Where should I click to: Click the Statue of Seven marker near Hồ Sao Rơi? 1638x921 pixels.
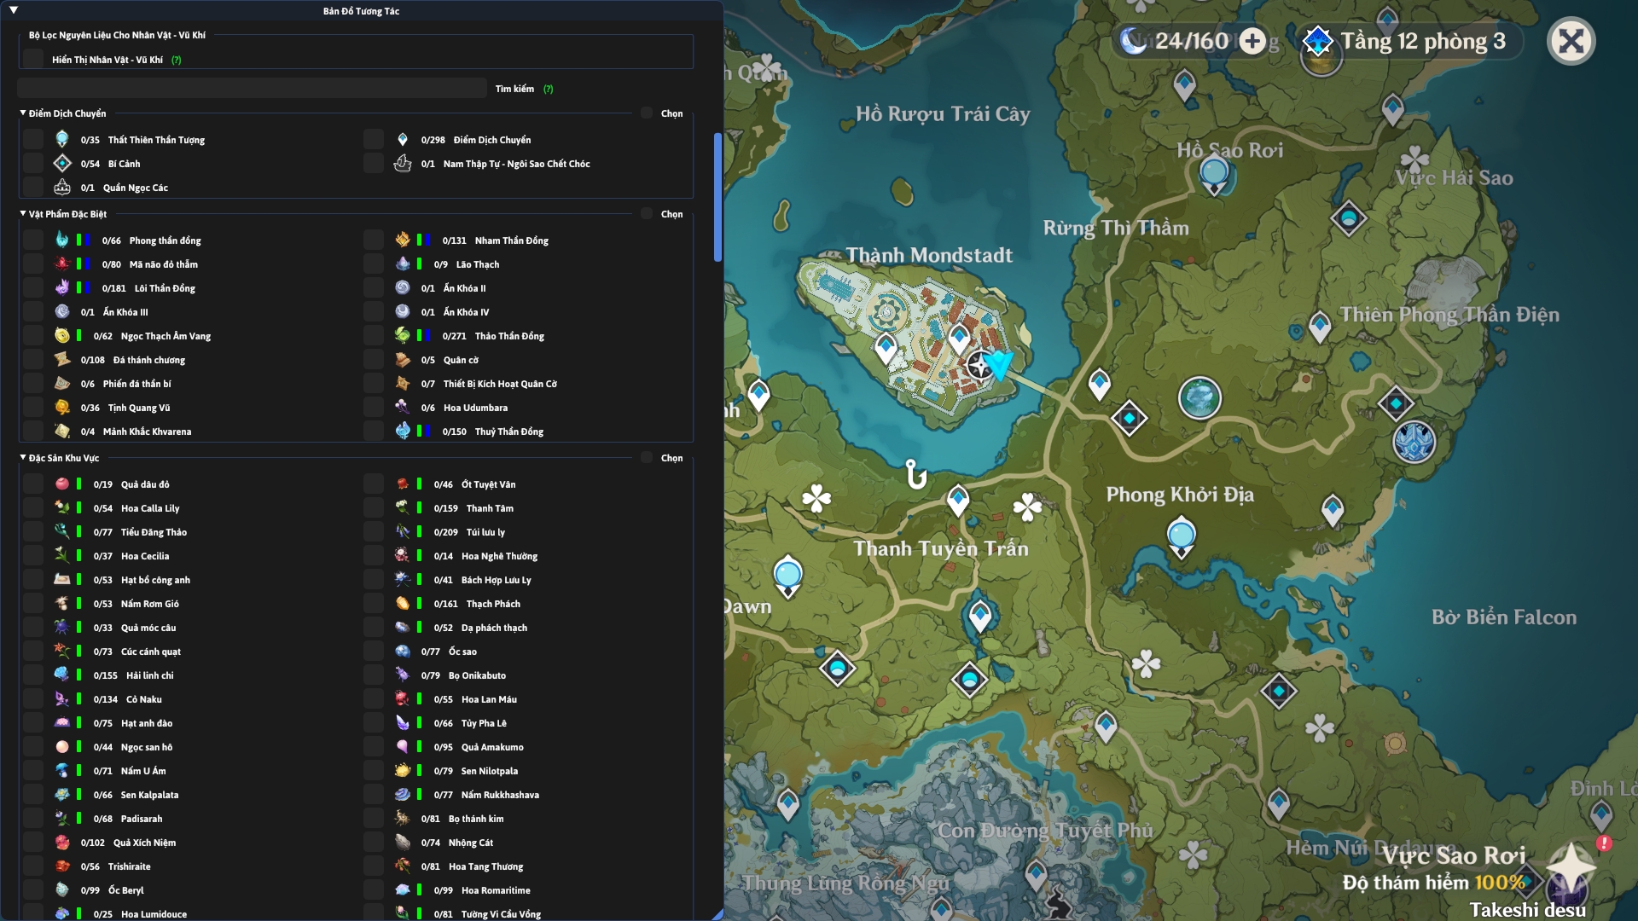(1214, 174)
